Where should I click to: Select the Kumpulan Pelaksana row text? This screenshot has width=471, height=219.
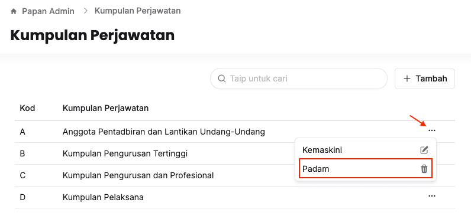pos(103,197)
